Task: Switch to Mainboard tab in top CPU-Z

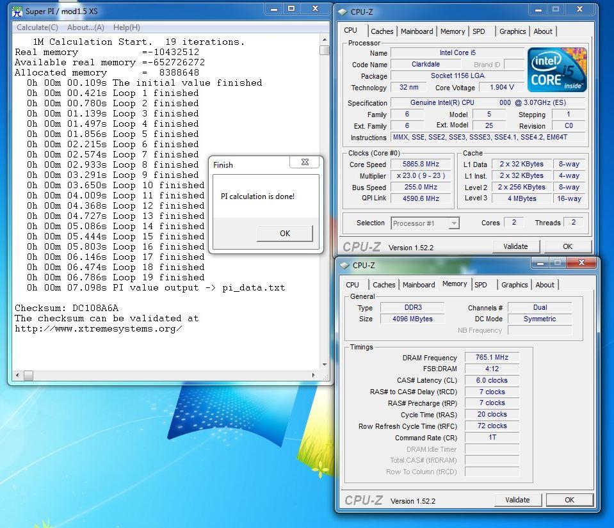Action: [x=417, y=31]
